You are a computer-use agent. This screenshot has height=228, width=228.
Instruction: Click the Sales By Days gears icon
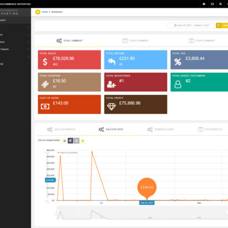point(101,129)
